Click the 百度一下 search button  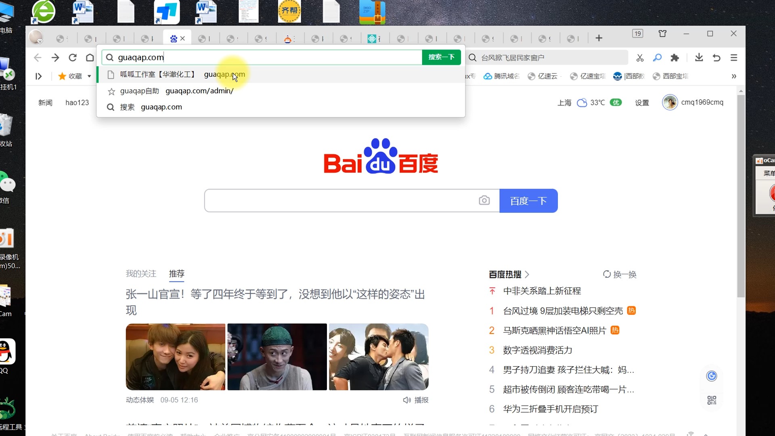(528, 201)
